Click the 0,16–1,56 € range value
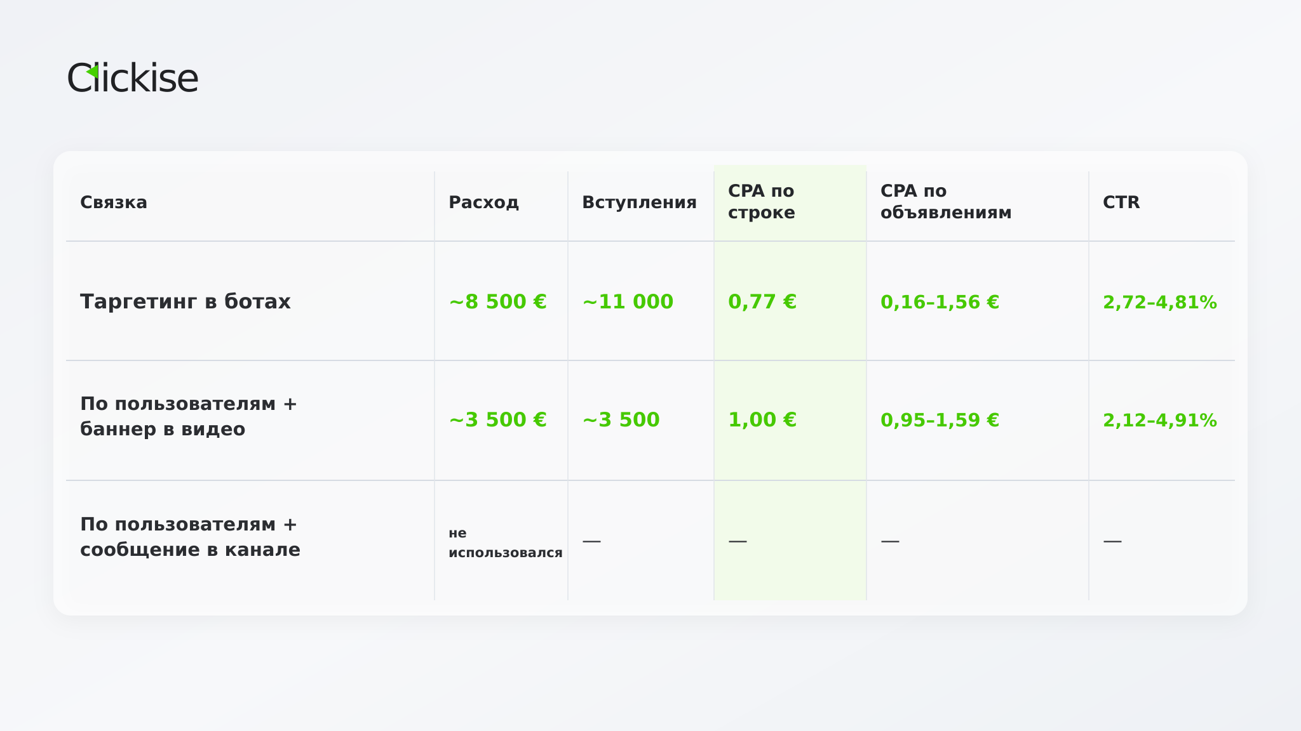1301x731 pixels. click(940, 302)
